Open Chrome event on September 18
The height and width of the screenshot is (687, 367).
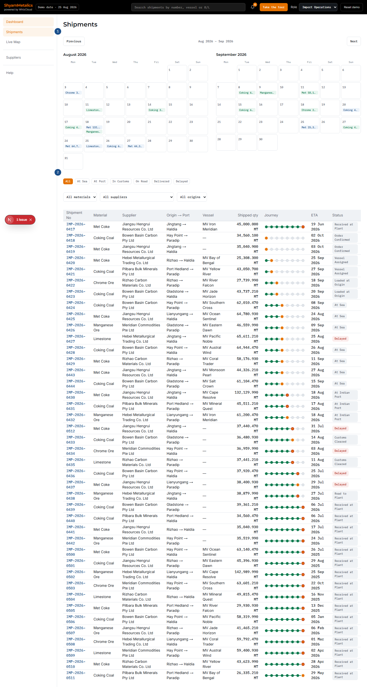[309, 110]
